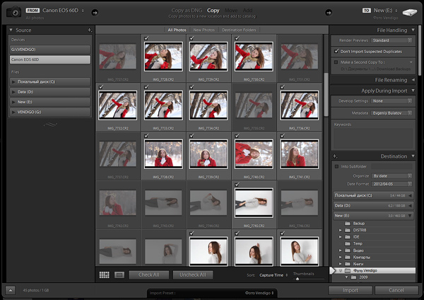The image size is (424, 300).
Task: Select the Copy as DNG option
Action: (187, 11)
